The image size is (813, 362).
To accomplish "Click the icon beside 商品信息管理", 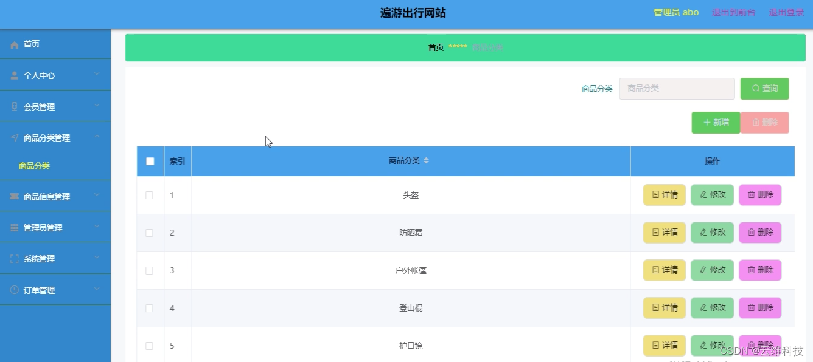I will pyautogui.click(x=15, y=197).
